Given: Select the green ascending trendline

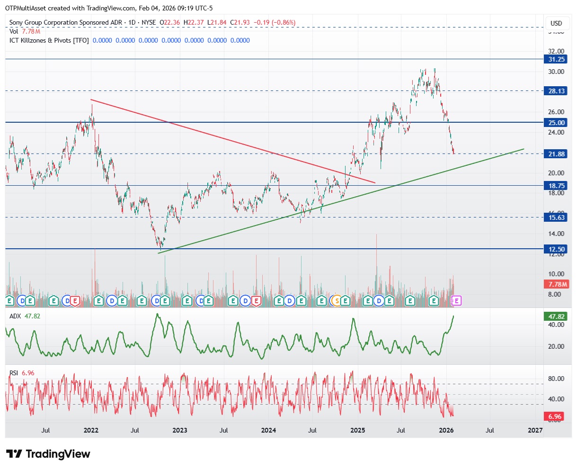Looking at the screenshot, I should [341, 201].
